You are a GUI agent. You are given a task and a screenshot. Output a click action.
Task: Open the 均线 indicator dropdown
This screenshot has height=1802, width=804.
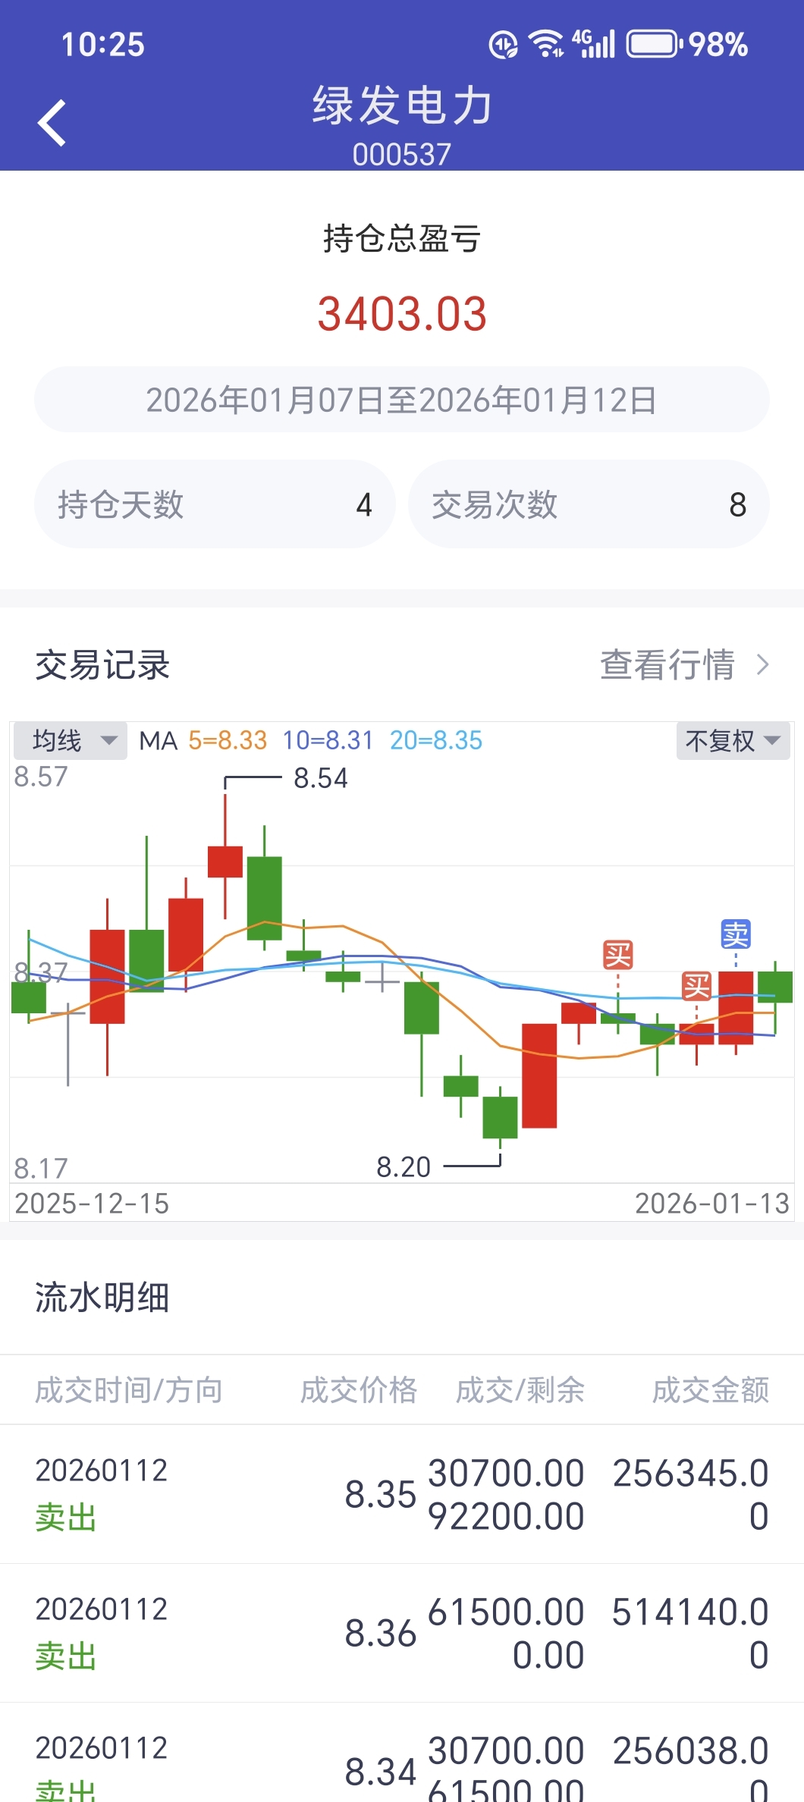click(x=71, y=740)
